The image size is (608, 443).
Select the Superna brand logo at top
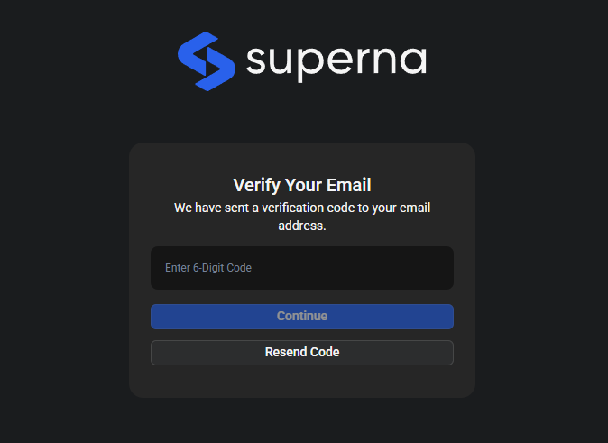click(x=301, y=60)
